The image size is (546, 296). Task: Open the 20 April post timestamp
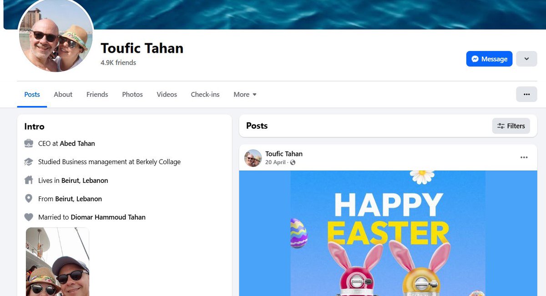[275, 162]
